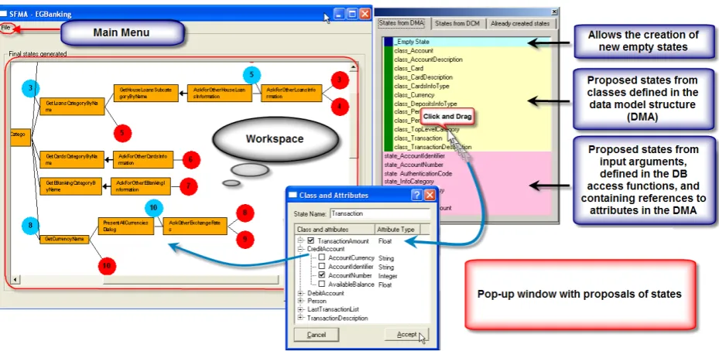719x351 pixels.
Task: Select the AskForOtherHouseLoansInformation state box
Action: [219, 93]
